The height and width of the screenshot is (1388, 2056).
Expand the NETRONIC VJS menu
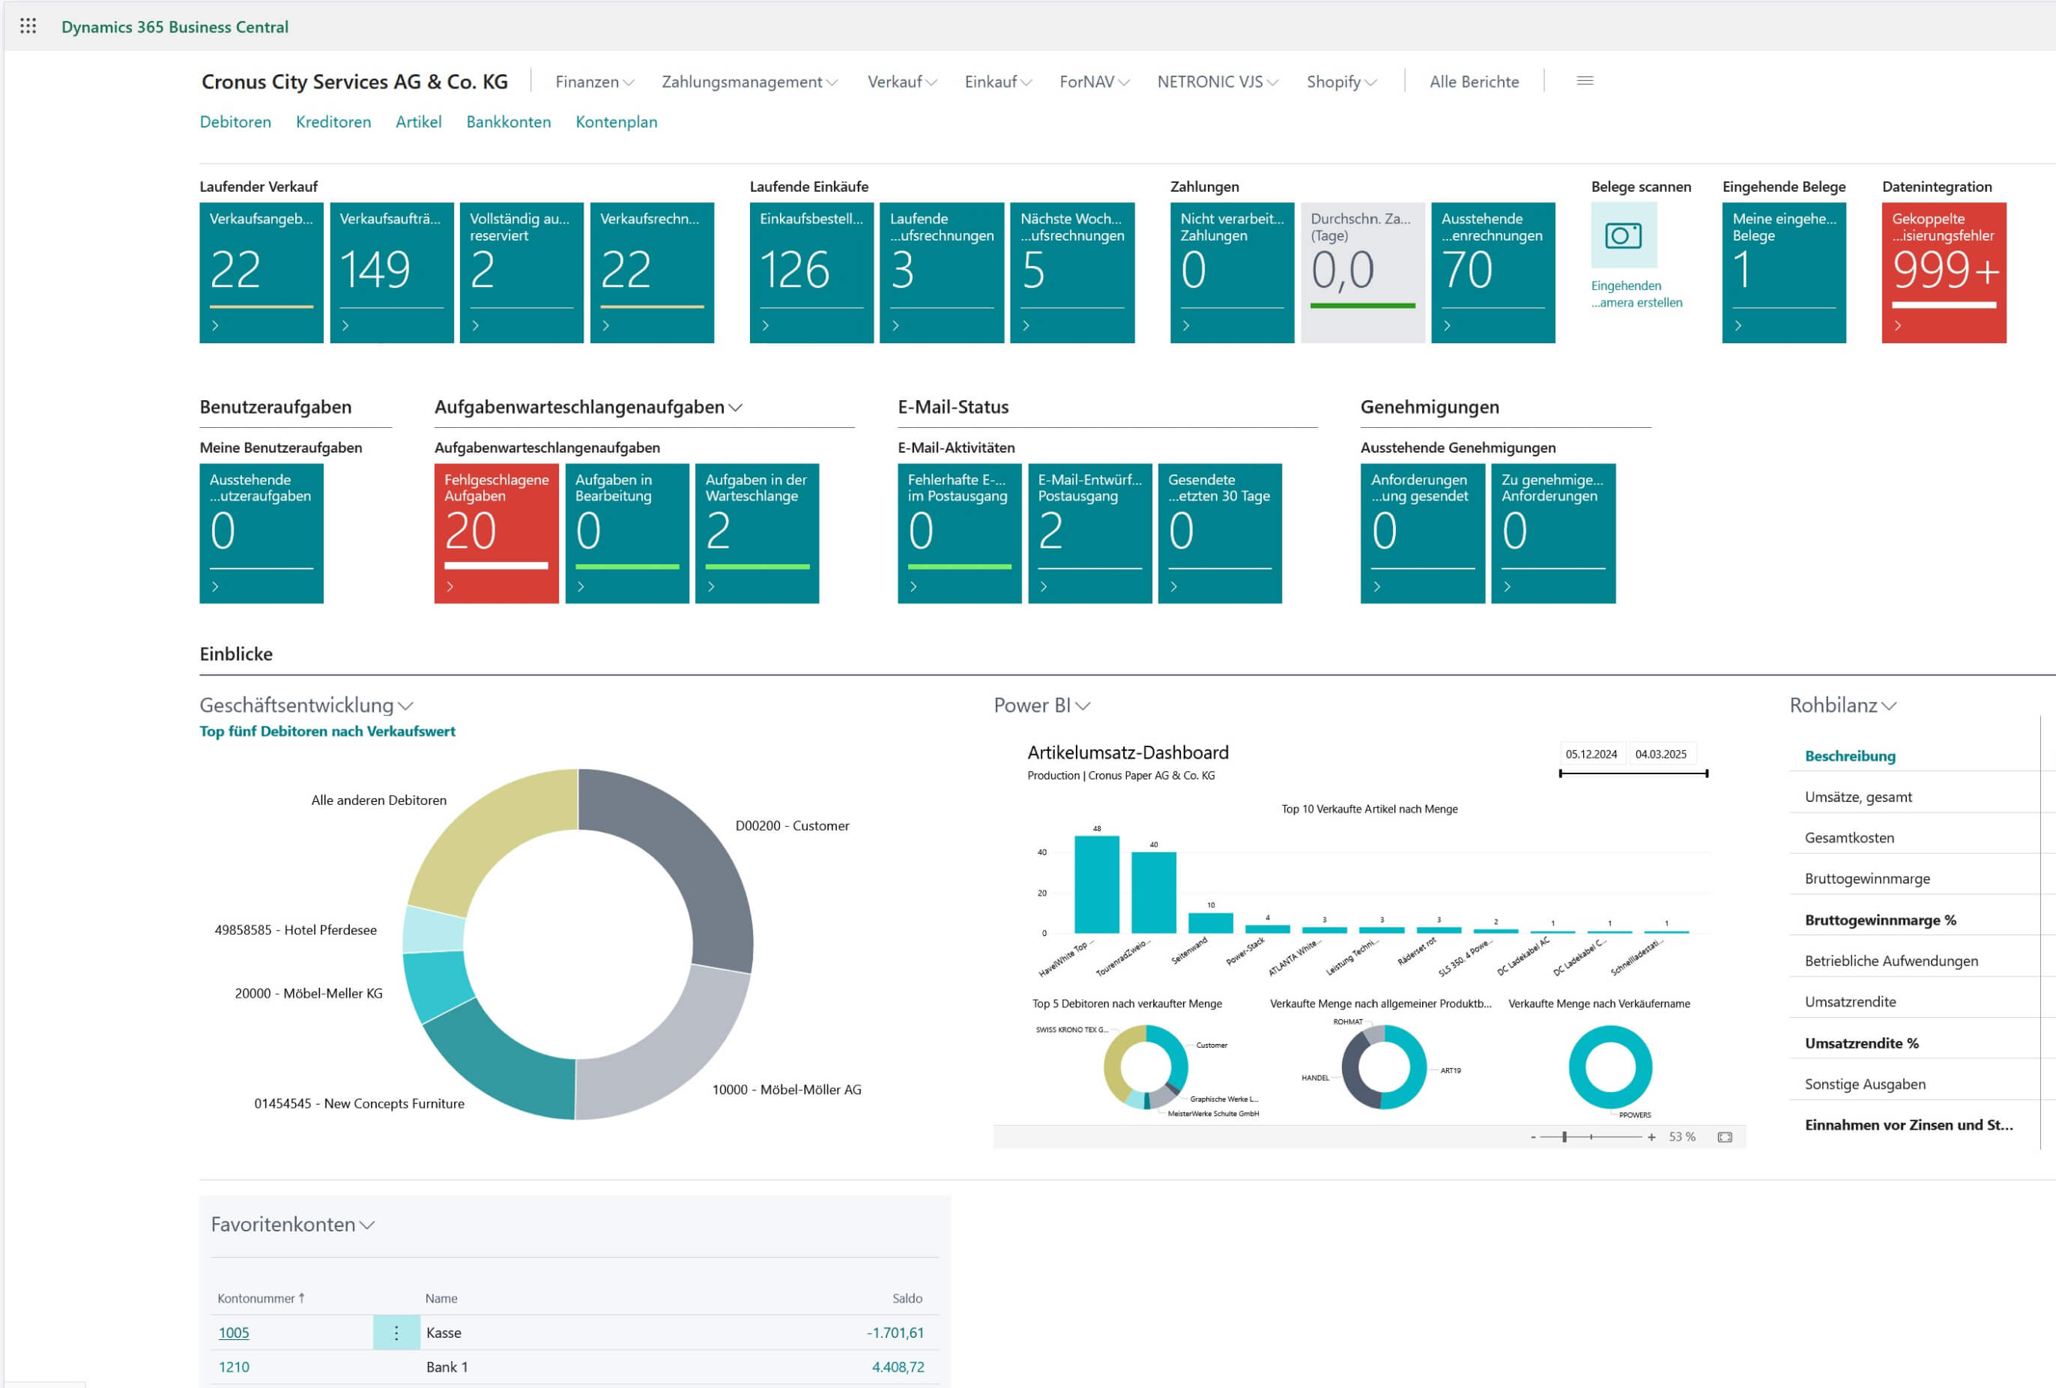point(1218,82)
